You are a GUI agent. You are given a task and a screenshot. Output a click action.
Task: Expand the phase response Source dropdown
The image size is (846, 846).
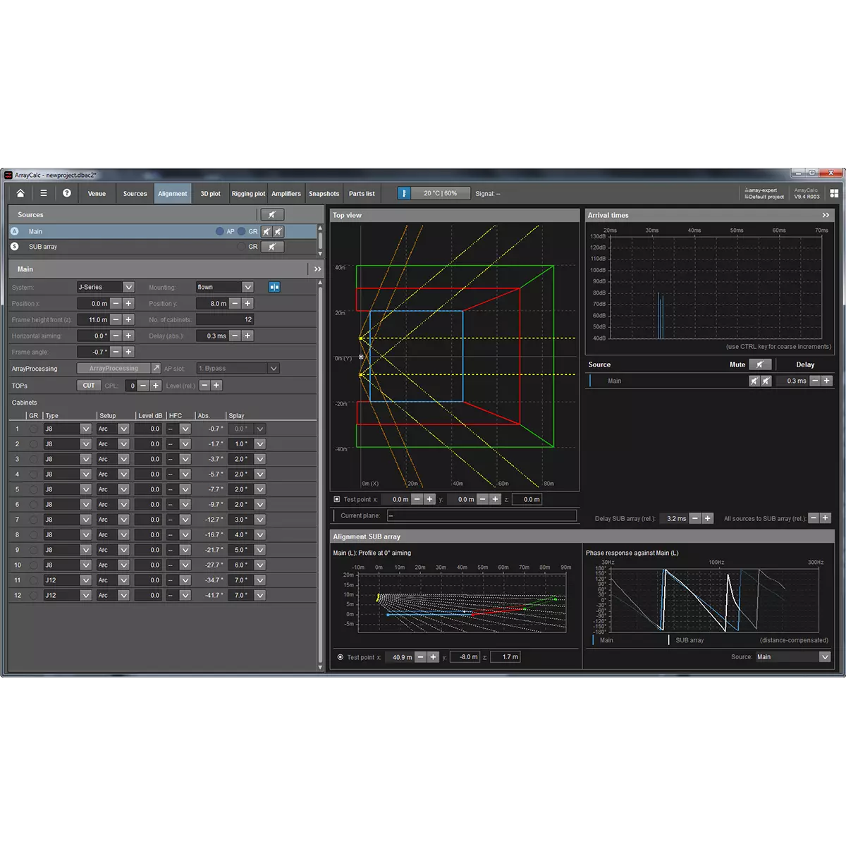pyautogui.click(x=824, y=657)
